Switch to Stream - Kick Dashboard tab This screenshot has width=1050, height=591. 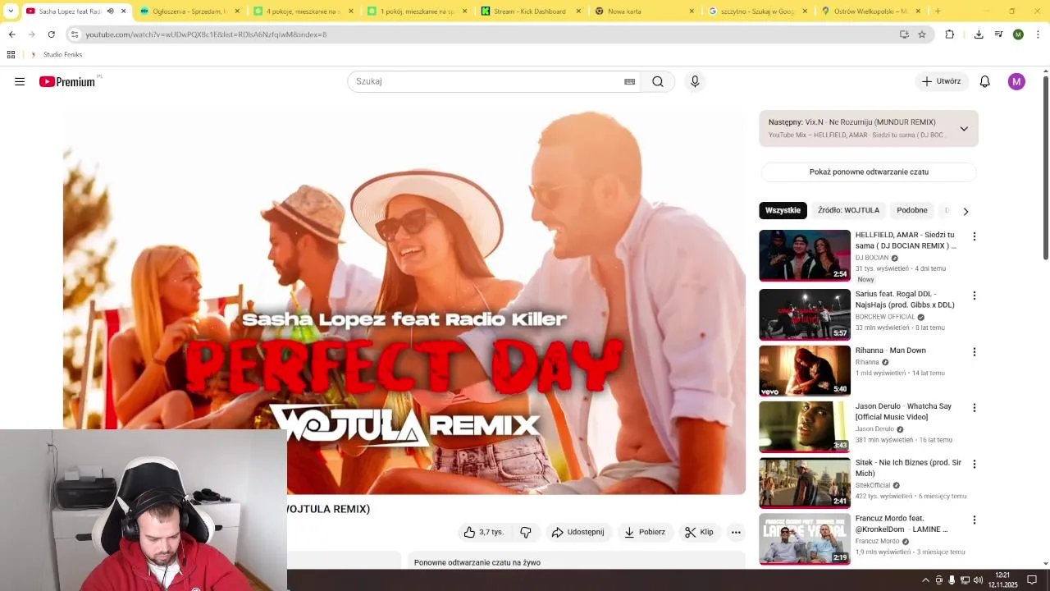pos(530,11)
